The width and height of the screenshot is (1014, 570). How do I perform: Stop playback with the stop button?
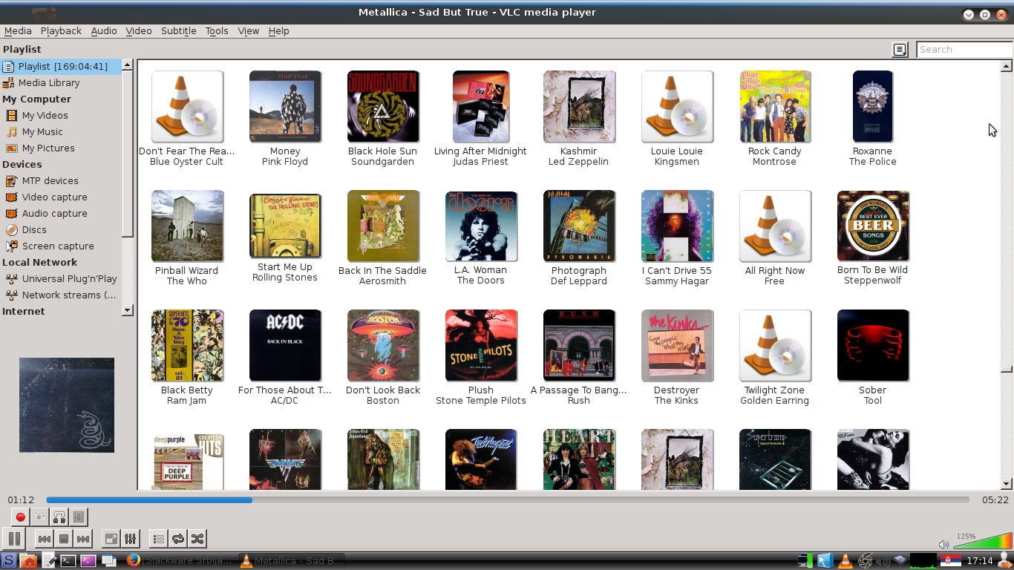point(64,539)
